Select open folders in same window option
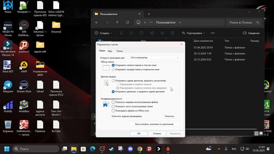 tap(113, 65)
